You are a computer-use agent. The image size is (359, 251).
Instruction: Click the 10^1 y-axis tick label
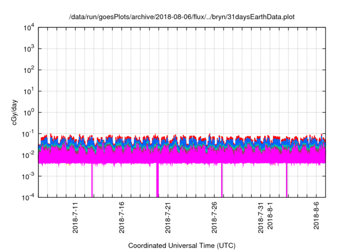[x=29, y=91]
